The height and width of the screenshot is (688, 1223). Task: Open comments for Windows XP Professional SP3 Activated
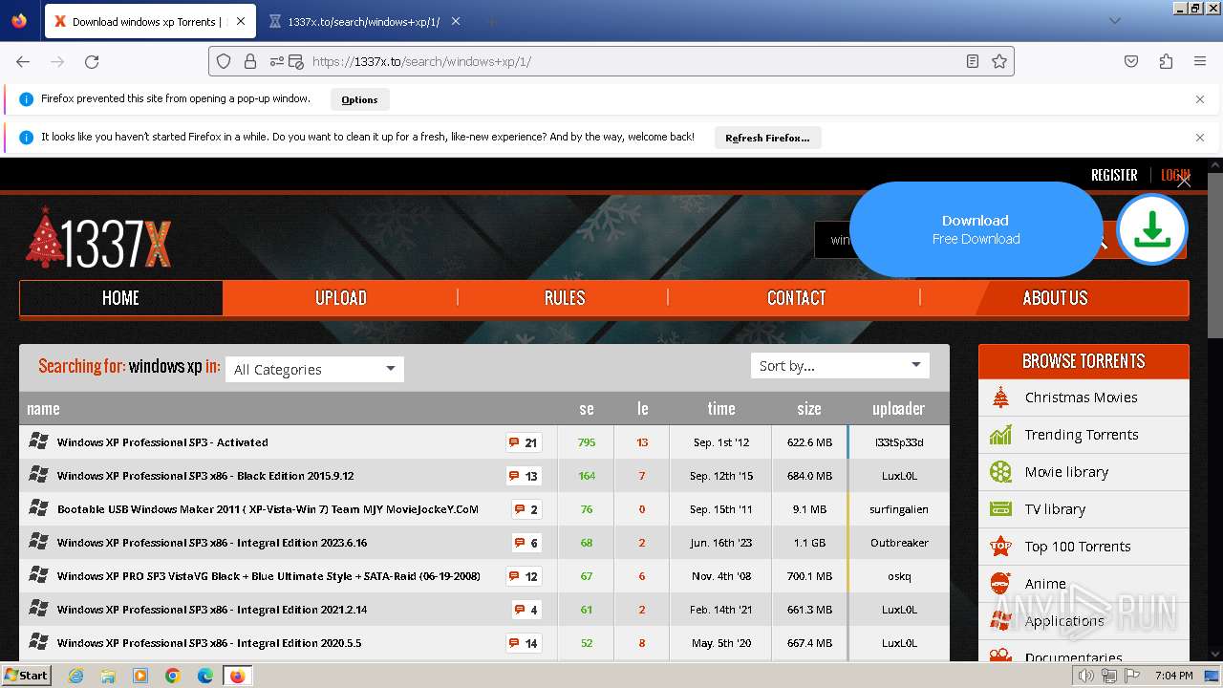coord(523,442)
